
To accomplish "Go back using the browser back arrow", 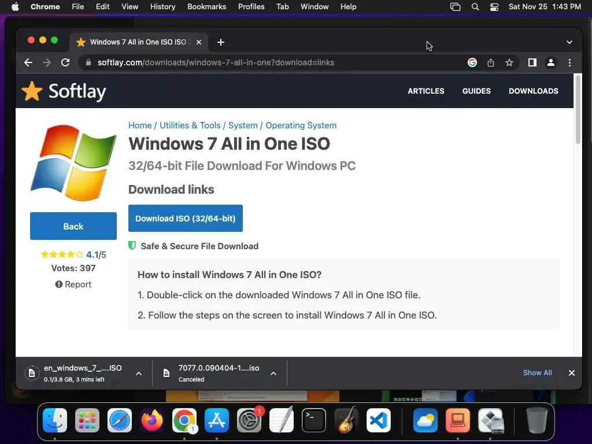I will (28, 62).
